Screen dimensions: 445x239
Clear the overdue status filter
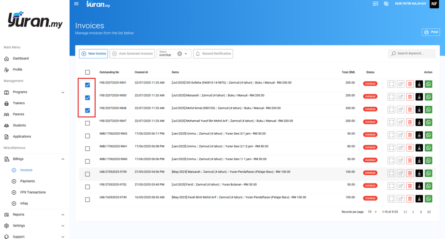coord(179,54)
